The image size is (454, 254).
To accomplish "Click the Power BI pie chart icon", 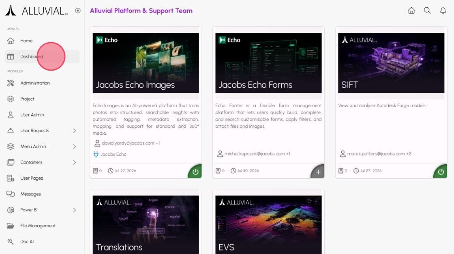I will pyautogui.click(x=11, y=210).
